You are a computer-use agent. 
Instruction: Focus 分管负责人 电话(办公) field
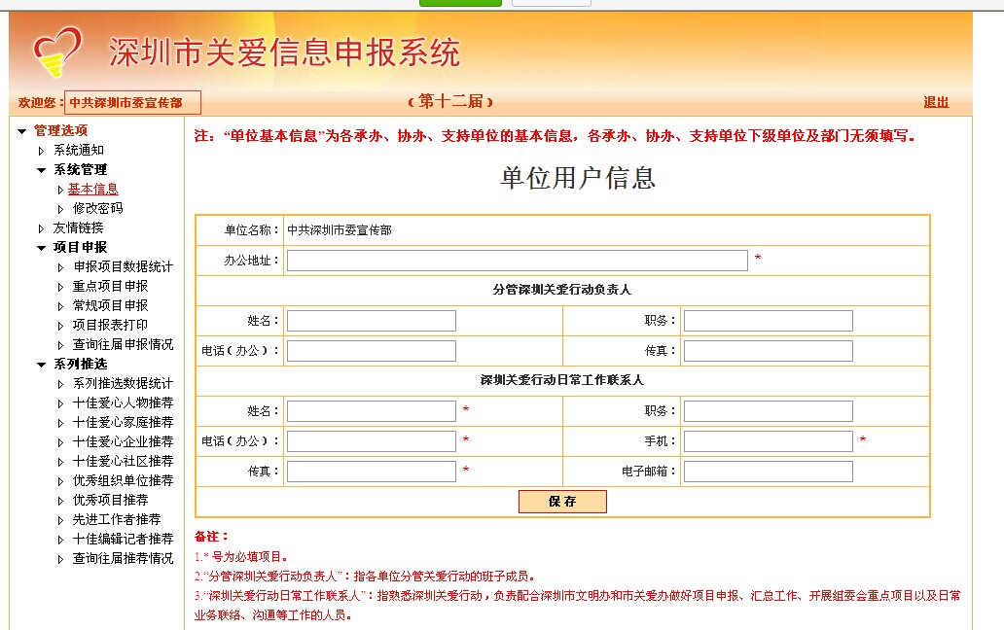click(x=372, y=351)
